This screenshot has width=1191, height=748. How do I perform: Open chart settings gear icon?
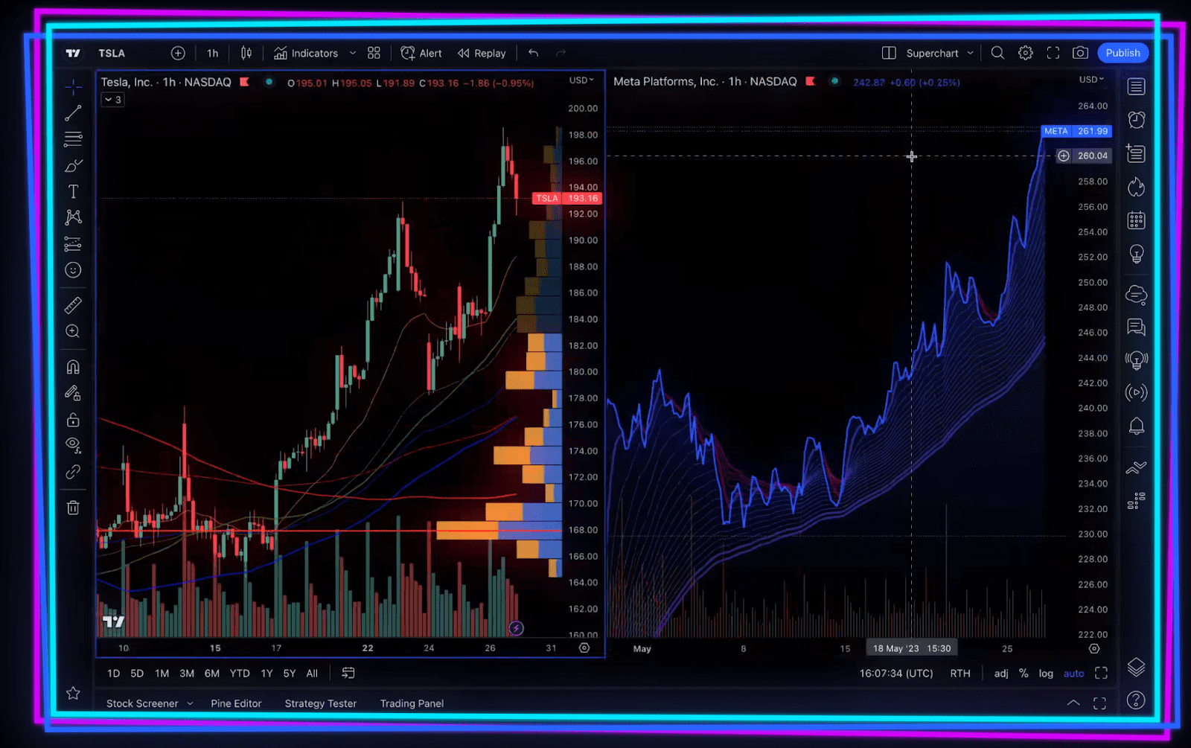[1026, 53]
